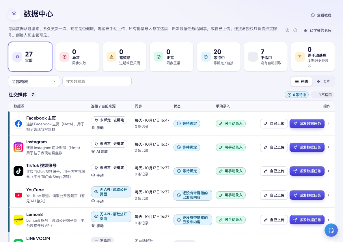The height and width of the screenshot is (242, 343).
Task: Click 每天·10月17日16:47 sync time text
Action: [152, 120]
